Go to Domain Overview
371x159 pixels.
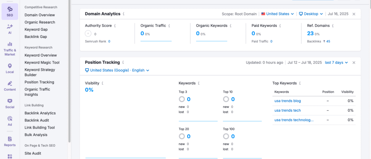point(40,15)
